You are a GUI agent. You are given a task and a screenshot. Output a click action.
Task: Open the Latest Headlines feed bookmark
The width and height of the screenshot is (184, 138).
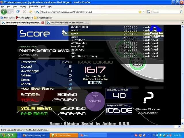point(43,18)
